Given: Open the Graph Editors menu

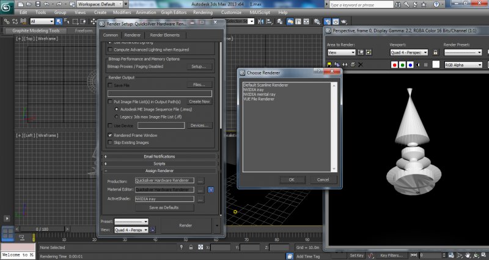Looking at the screenshot, I should (174, 12).
